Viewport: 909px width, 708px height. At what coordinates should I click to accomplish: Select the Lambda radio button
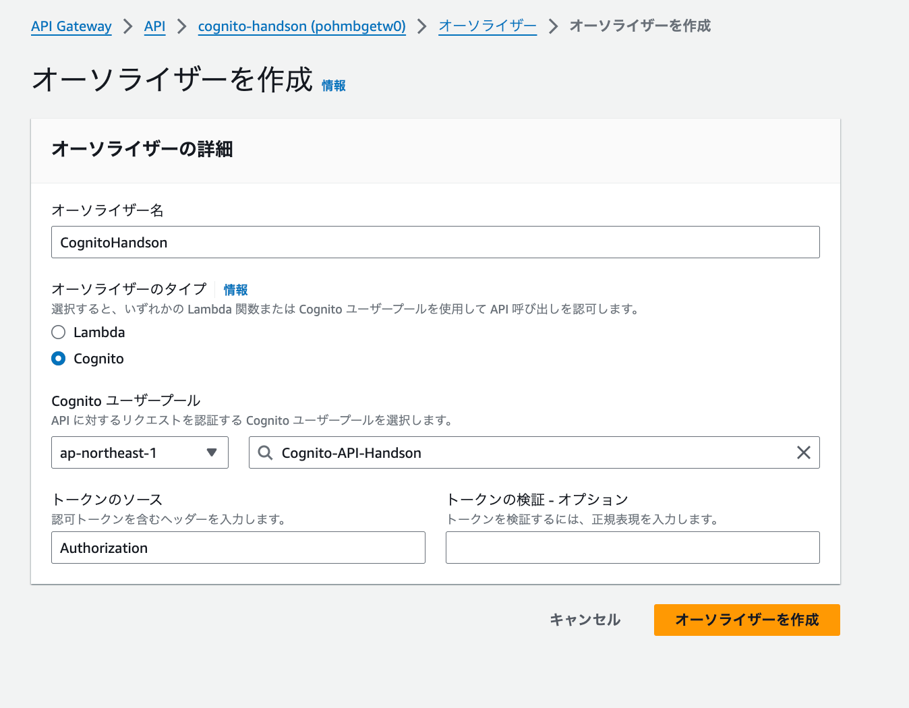[59, 332]
